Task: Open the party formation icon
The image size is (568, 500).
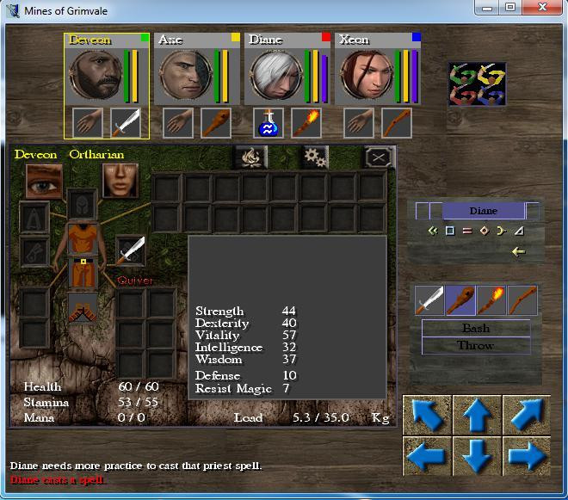Action: (477, 84)
